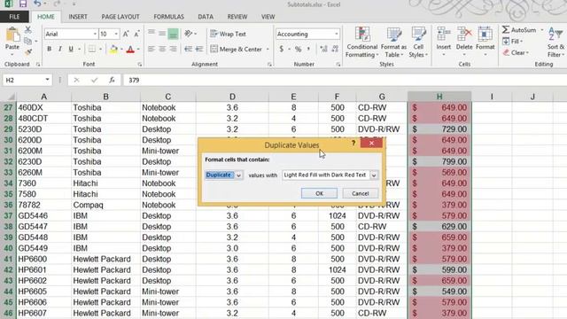Select Middle Align vertical alignment
Viewport: 567px width, 319px height.
[x=162, y=34]
